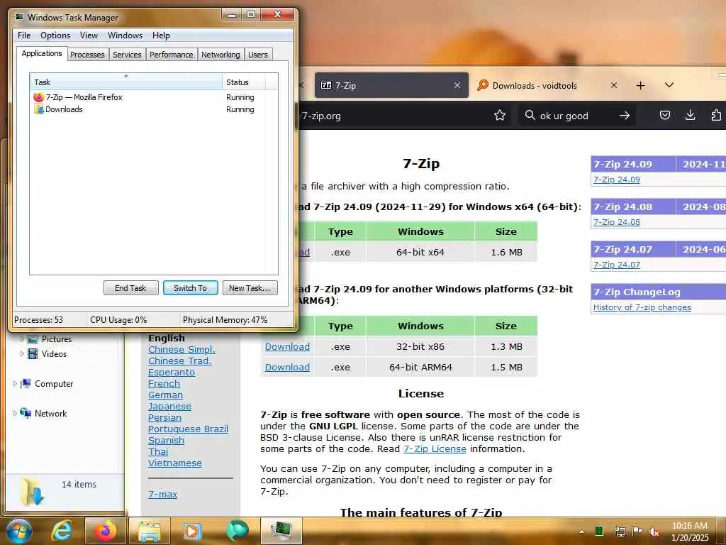Expand the Videos library in Explorer tree

click(22, 353)
